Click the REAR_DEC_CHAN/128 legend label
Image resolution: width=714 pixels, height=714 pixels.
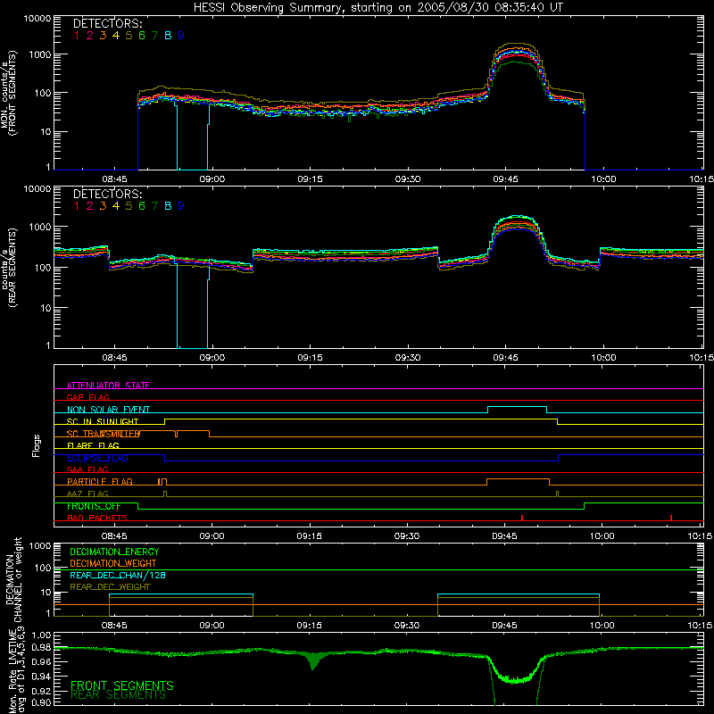coord(118,576)
